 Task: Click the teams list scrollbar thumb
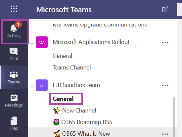pos(174,117)
